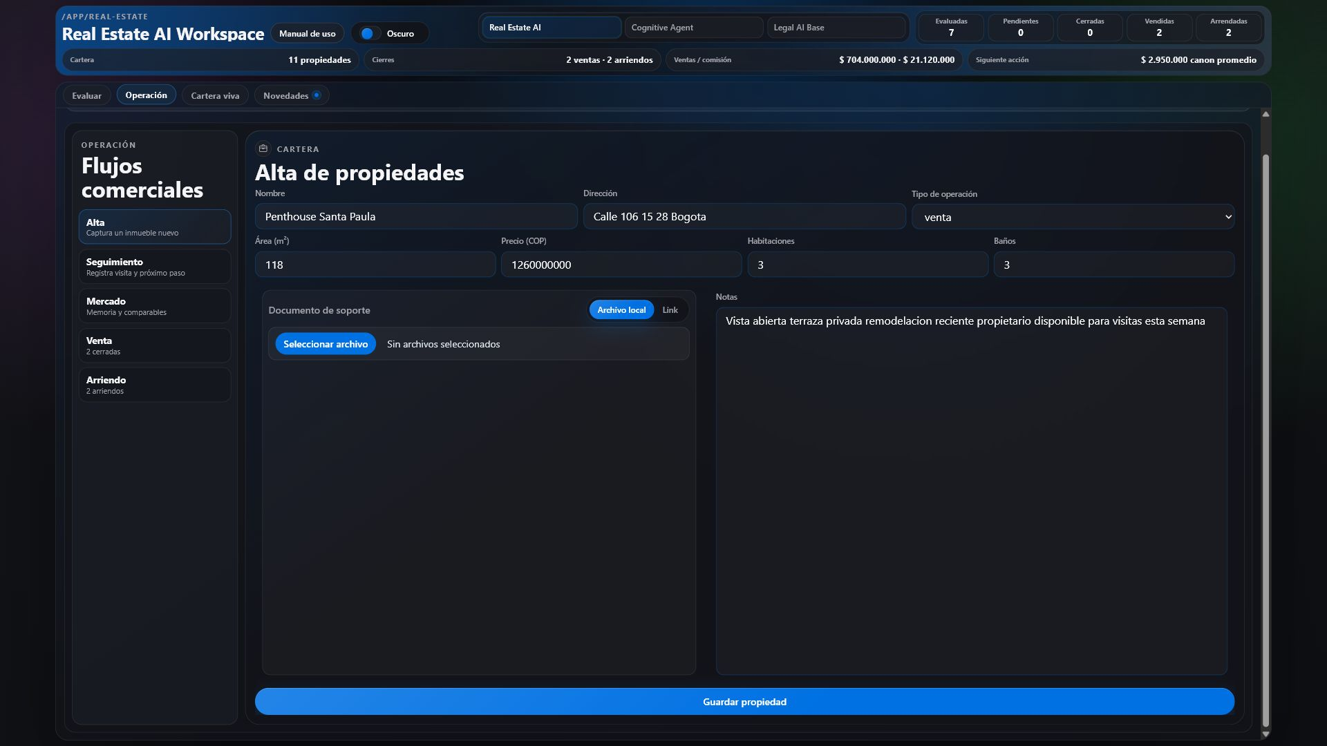Click the Baños field
The width and height of the screenshot is (1327, 746).
[1113, 265]
